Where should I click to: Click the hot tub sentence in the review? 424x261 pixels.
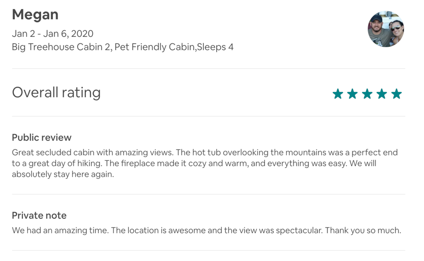pyautogui.click(x=287, y=153)
